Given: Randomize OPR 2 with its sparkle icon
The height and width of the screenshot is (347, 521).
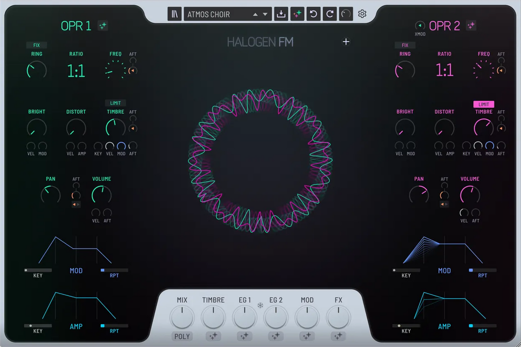Looking at the screenshot, I should pos(471,26).
